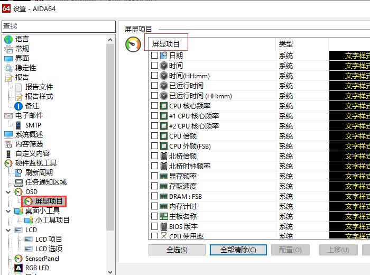Enable the 日期 checkbox
Viewport: 370px width, 275px height.
154,56
